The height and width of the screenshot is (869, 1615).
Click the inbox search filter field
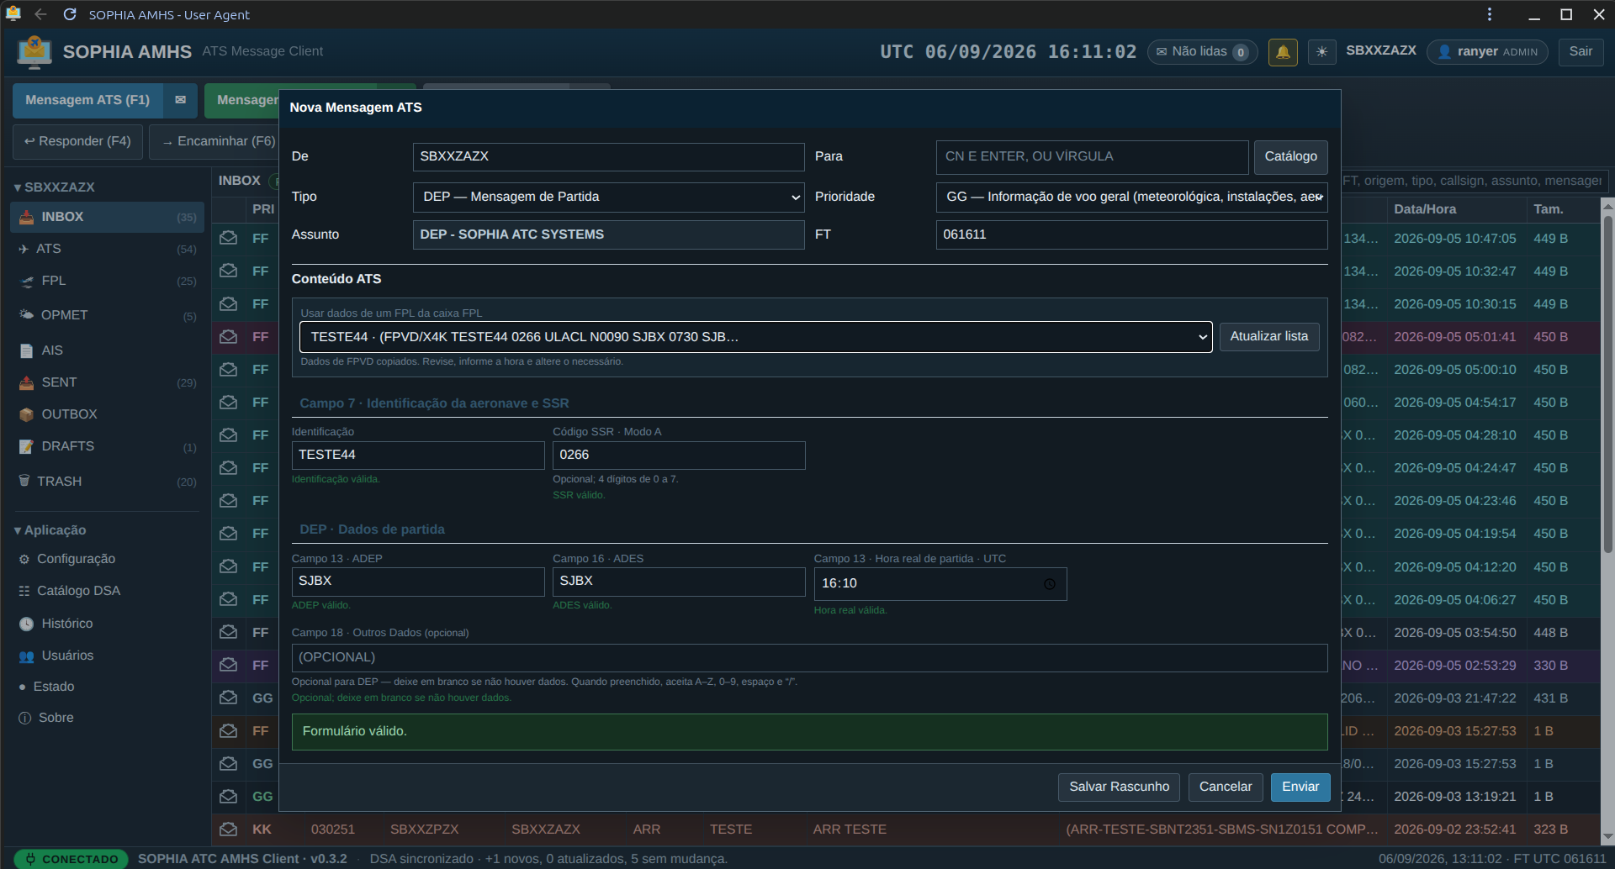click(x=1474, y=181)
